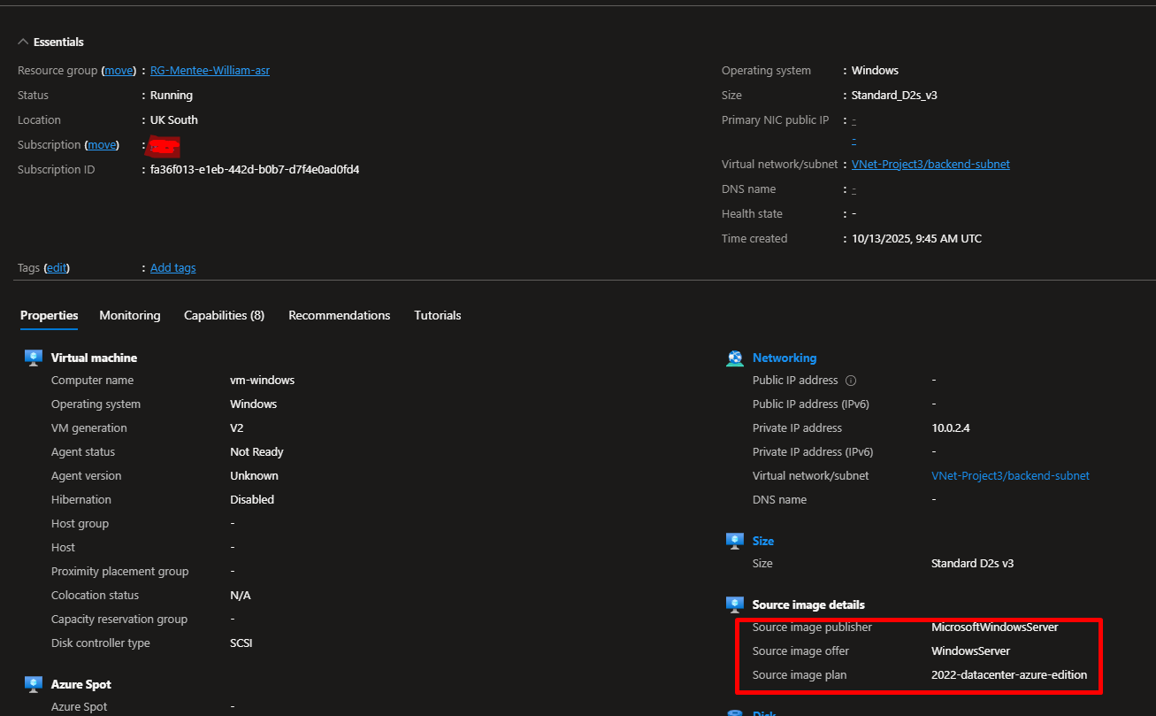The image size is (1156, 716).
Task: Open the Tutorials tab
Action: [x=437, y=315]
